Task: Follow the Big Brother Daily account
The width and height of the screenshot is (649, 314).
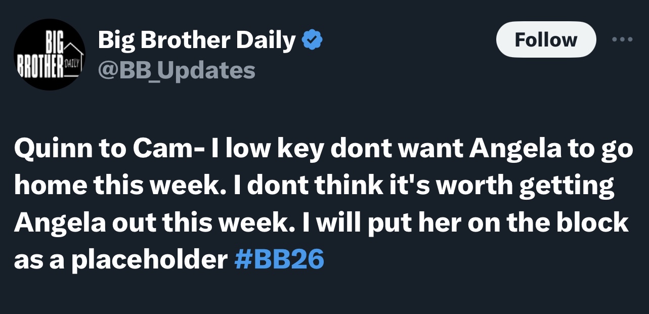Action: 546,39
